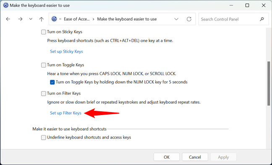The height and width of the screenshot is (165, 272).
Task: Select 'Make the keyboard easier to use' breadcrumb
Action: click(127, 19)
